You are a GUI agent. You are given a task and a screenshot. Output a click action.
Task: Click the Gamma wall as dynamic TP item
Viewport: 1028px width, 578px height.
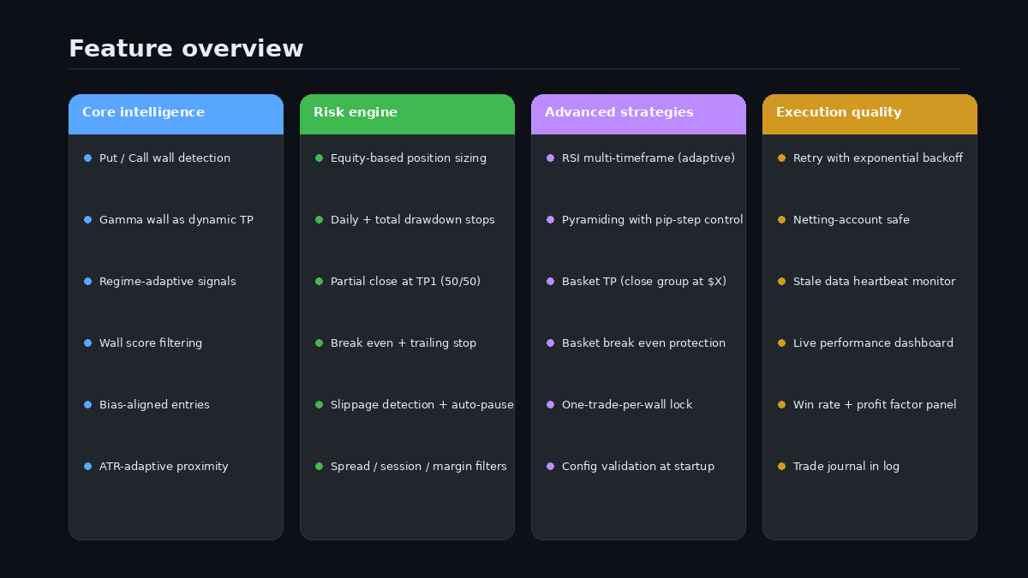coord(176,220)
